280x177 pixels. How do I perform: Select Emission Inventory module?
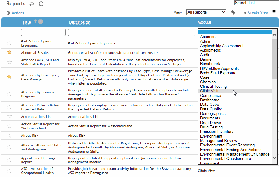(235, 131)
